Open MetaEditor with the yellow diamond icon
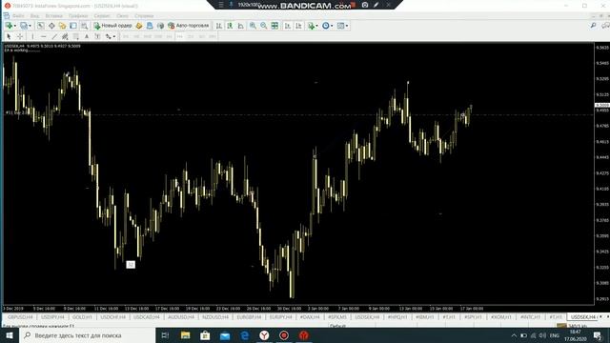This screenshot has height=343, width=610. (139, 26)
